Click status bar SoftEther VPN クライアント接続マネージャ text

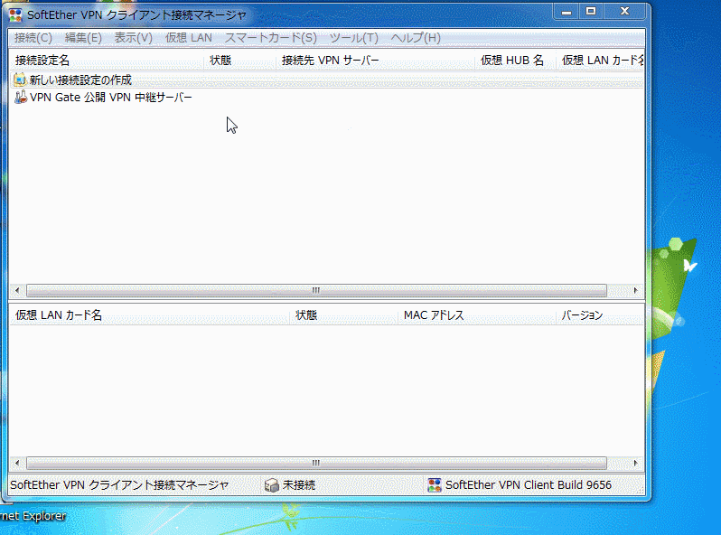pos(119,485)
